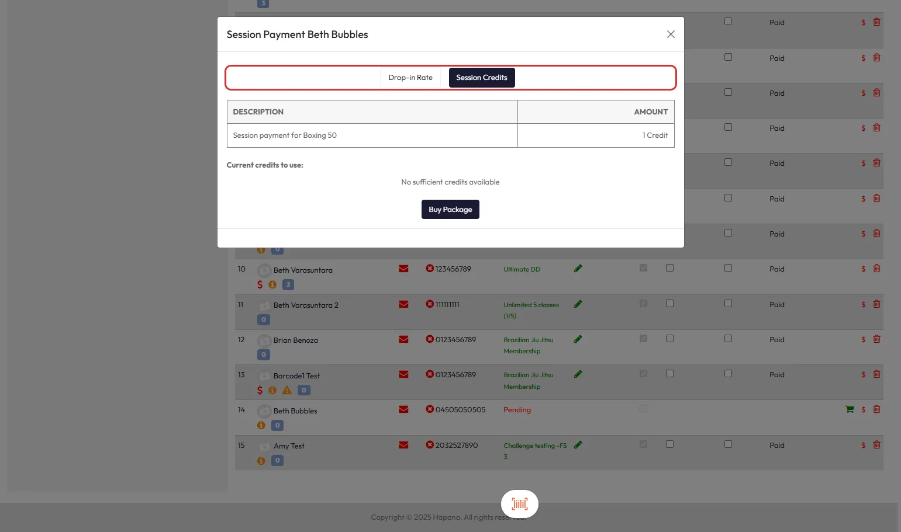This screenshot has height=532, width=901.
Task: Click the green cart icon for Beth Bubbles
Action: click(850, 409)
